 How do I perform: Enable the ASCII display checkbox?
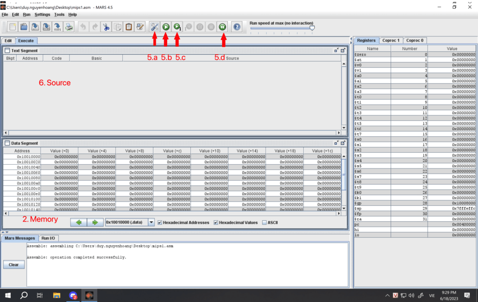pos(264,223)
